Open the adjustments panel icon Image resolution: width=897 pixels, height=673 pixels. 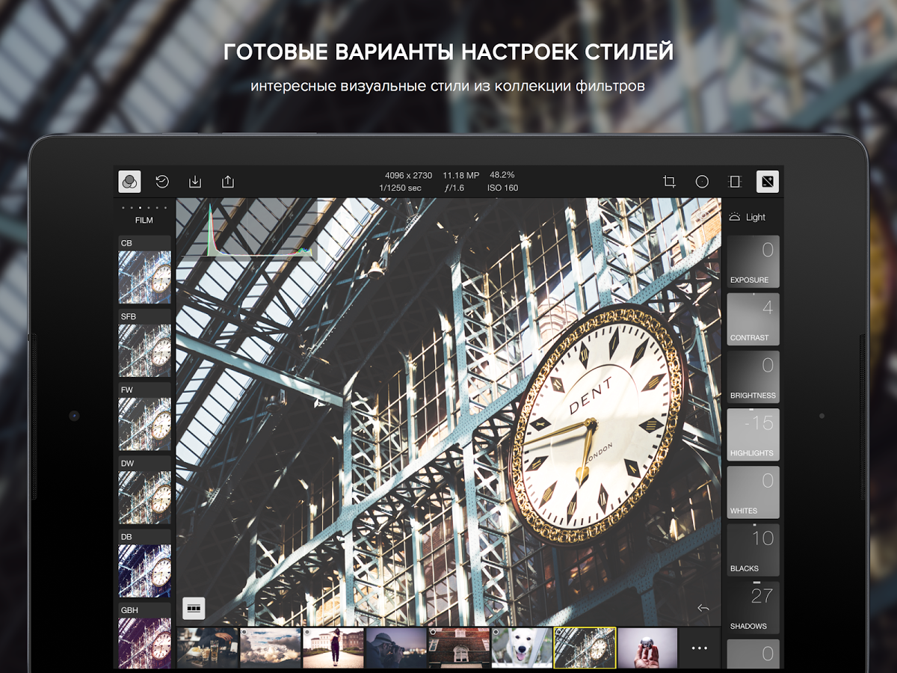768,182
